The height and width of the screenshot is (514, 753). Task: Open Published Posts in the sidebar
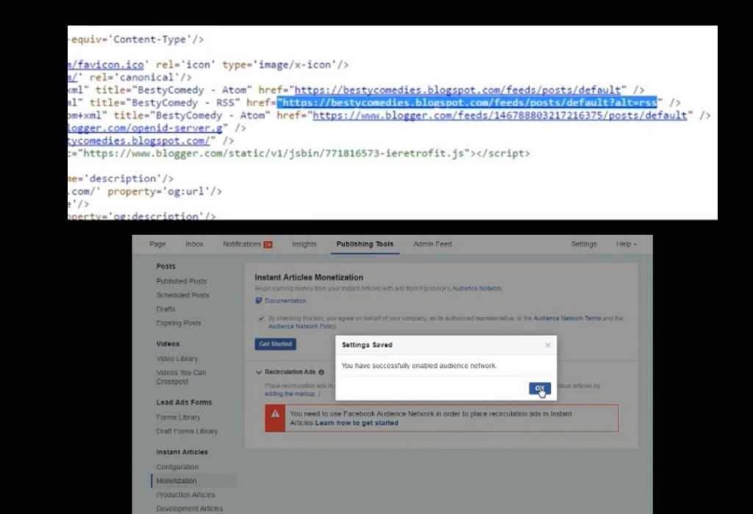tap(181, 281)
